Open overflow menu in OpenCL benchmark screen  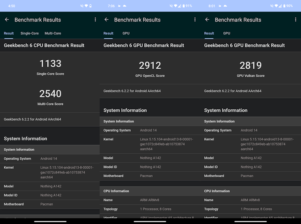point(195,20)
